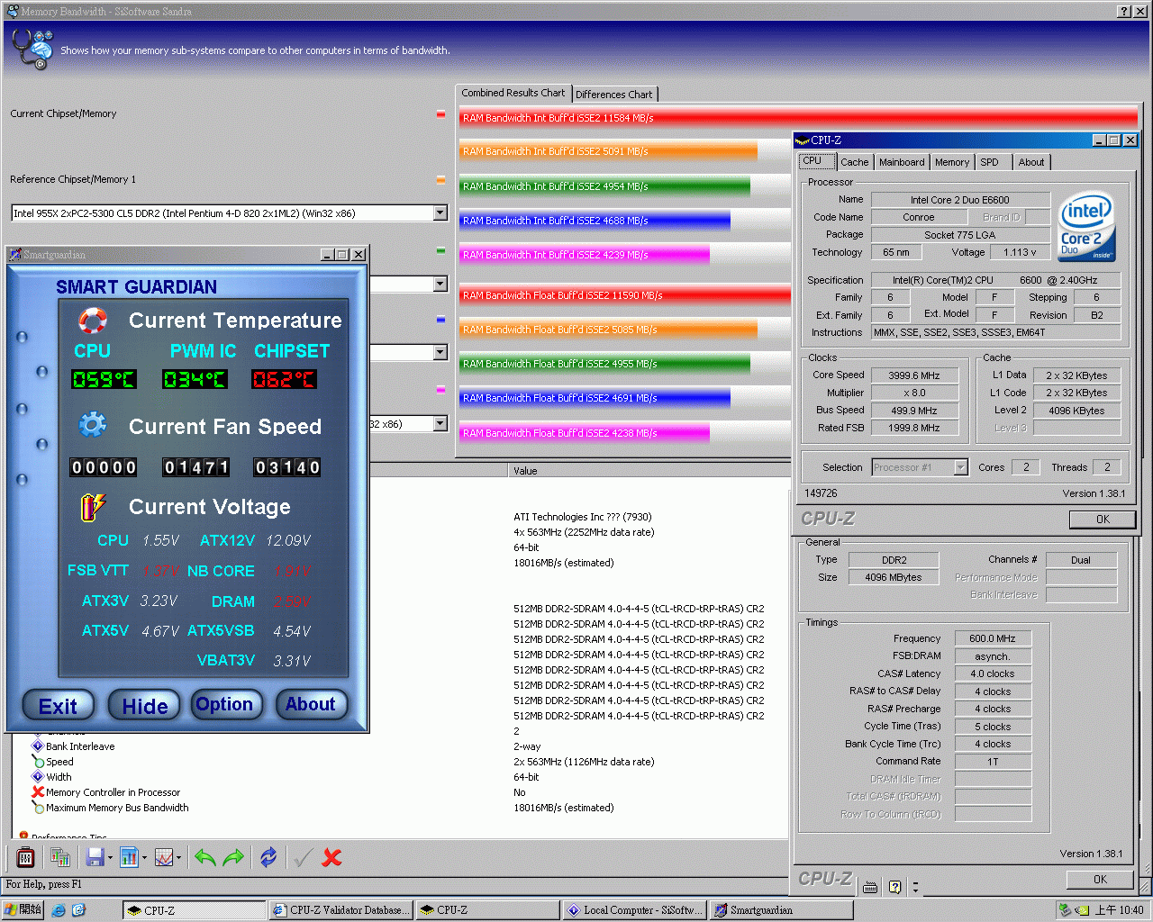This screenshot has width=1153, height=922.
Task: Open the Processor #1 selection dropdown
Action: 960,466
